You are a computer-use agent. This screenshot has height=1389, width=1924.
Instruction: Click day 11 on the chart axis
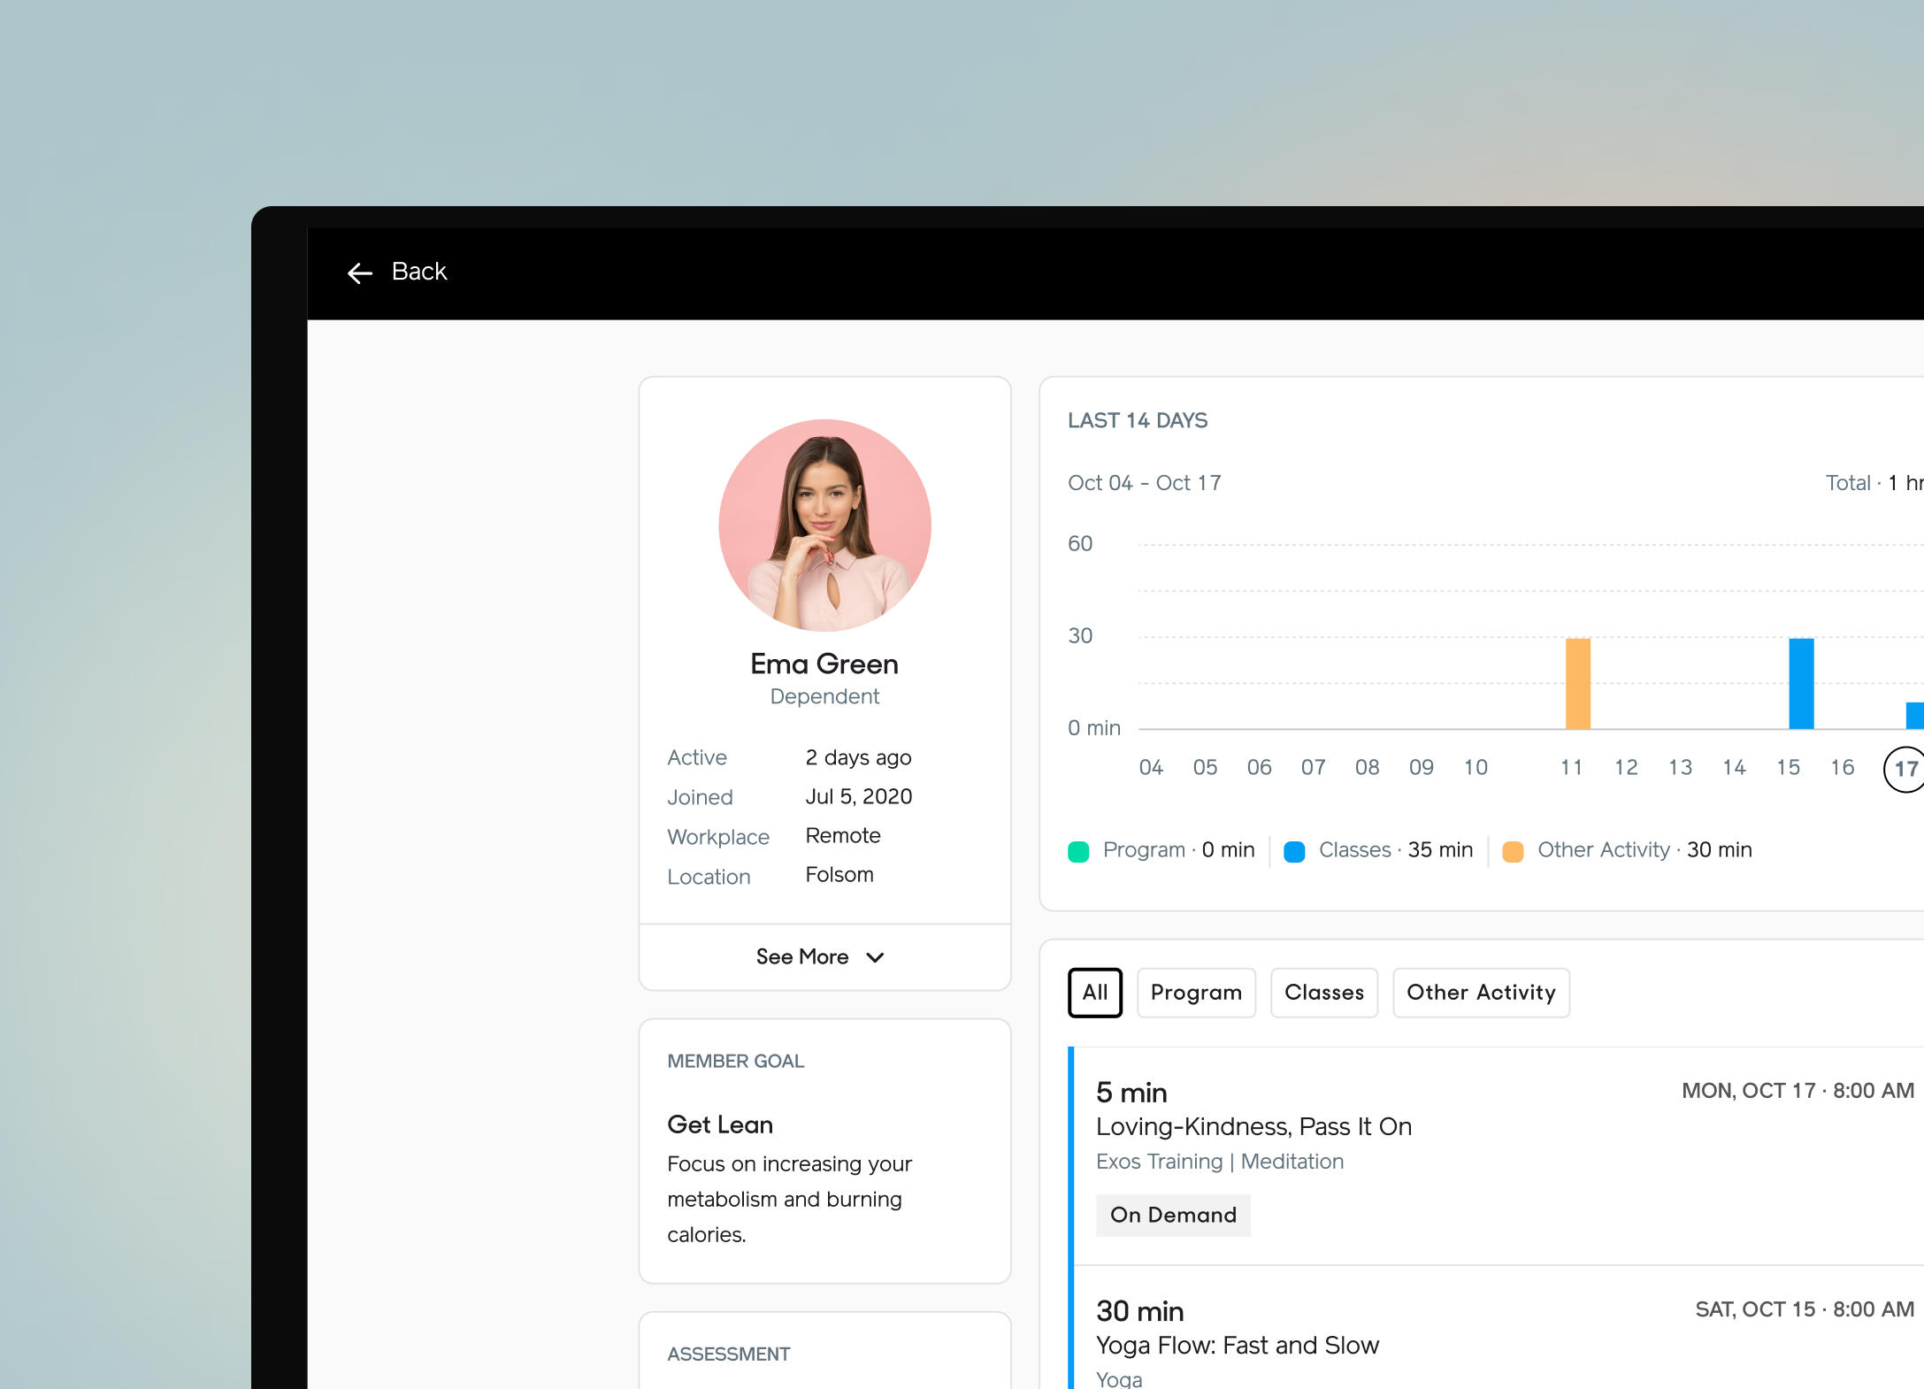[x=1571, y=767]
